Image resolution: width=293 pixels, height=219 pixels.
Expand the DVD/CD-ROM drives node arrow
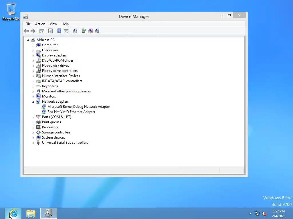(x=33, y=61)
